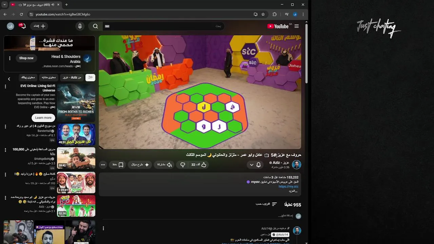This screenshot has width=434, height=244.
Task: Open the EVE Online ad options menu
Action: (5, 87)
